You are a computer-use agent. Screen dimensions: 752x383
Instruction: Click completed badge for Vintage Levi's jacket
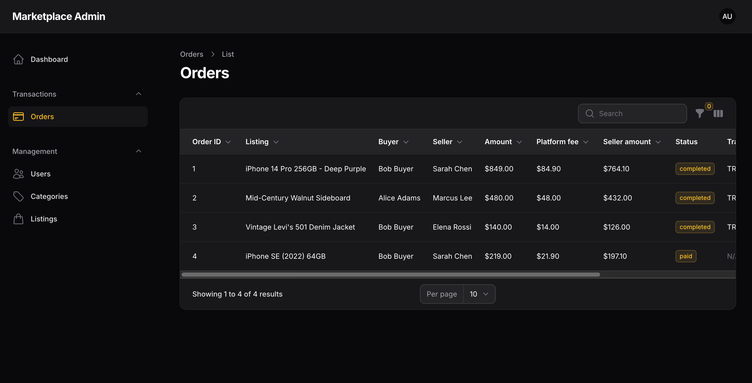click(695, 227)
